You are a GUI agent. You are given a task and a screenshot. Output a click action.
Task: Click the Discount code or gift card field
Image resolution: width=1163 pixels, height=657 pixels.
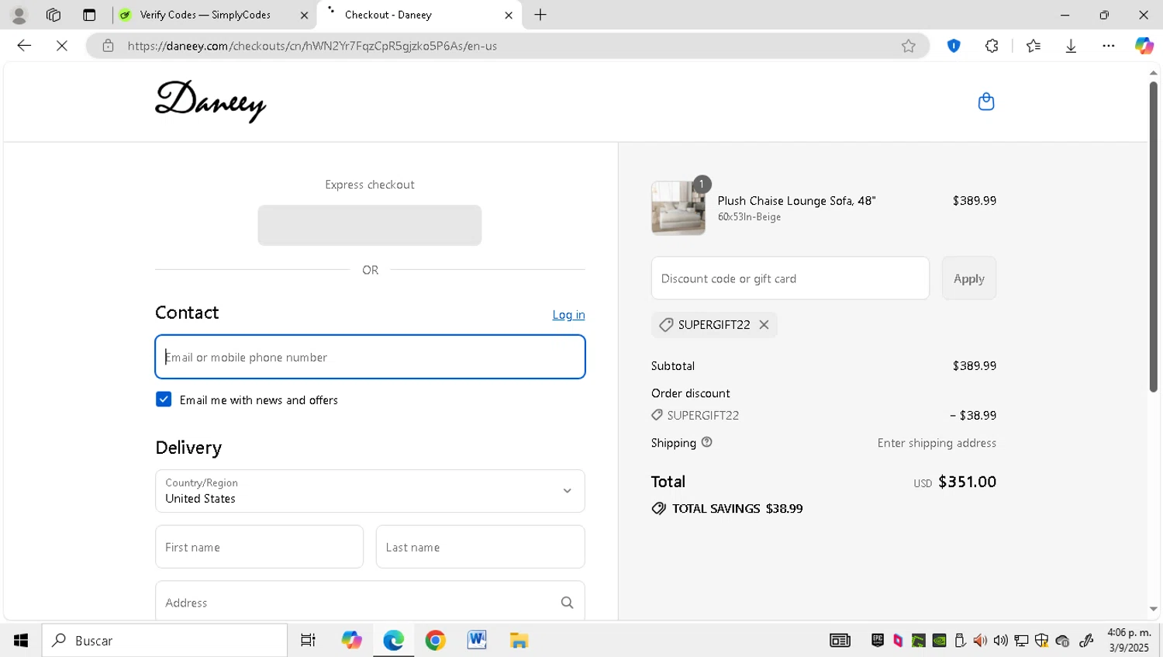point(790,278)
